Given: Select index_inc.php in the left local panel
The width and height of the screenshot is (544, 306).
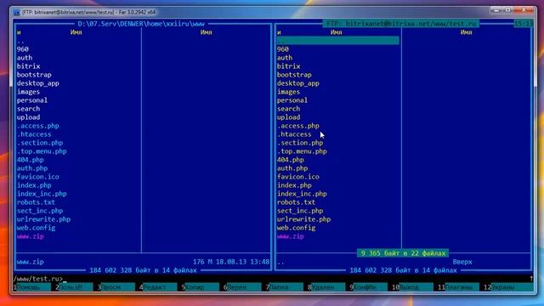Looking at the screenshot, I should pos(42,194).
